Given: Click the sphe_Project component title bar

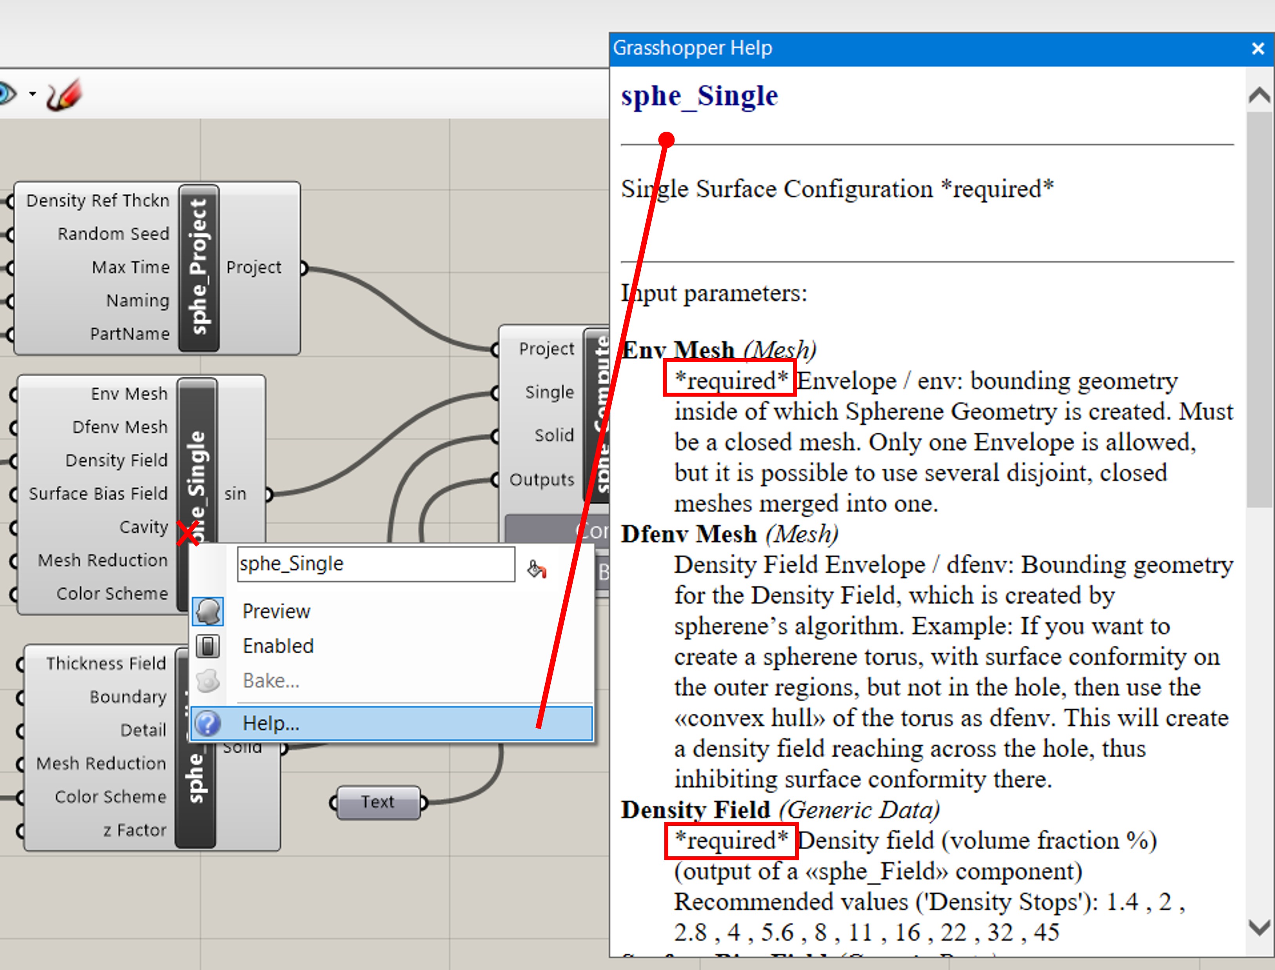Looking at the screenshot, I should pyautogui.click(x=199, y=268).
